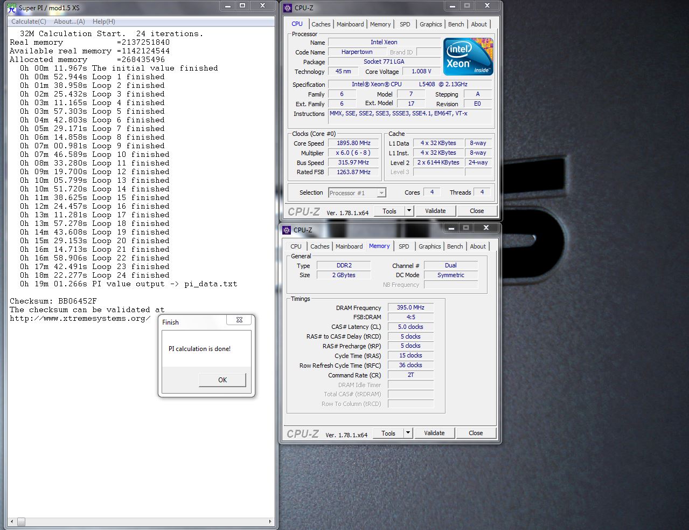The height and width of the screenshot is (530, 689).
Task: Click the Core Voltage value 1.008 V
Action: [421, 72]
